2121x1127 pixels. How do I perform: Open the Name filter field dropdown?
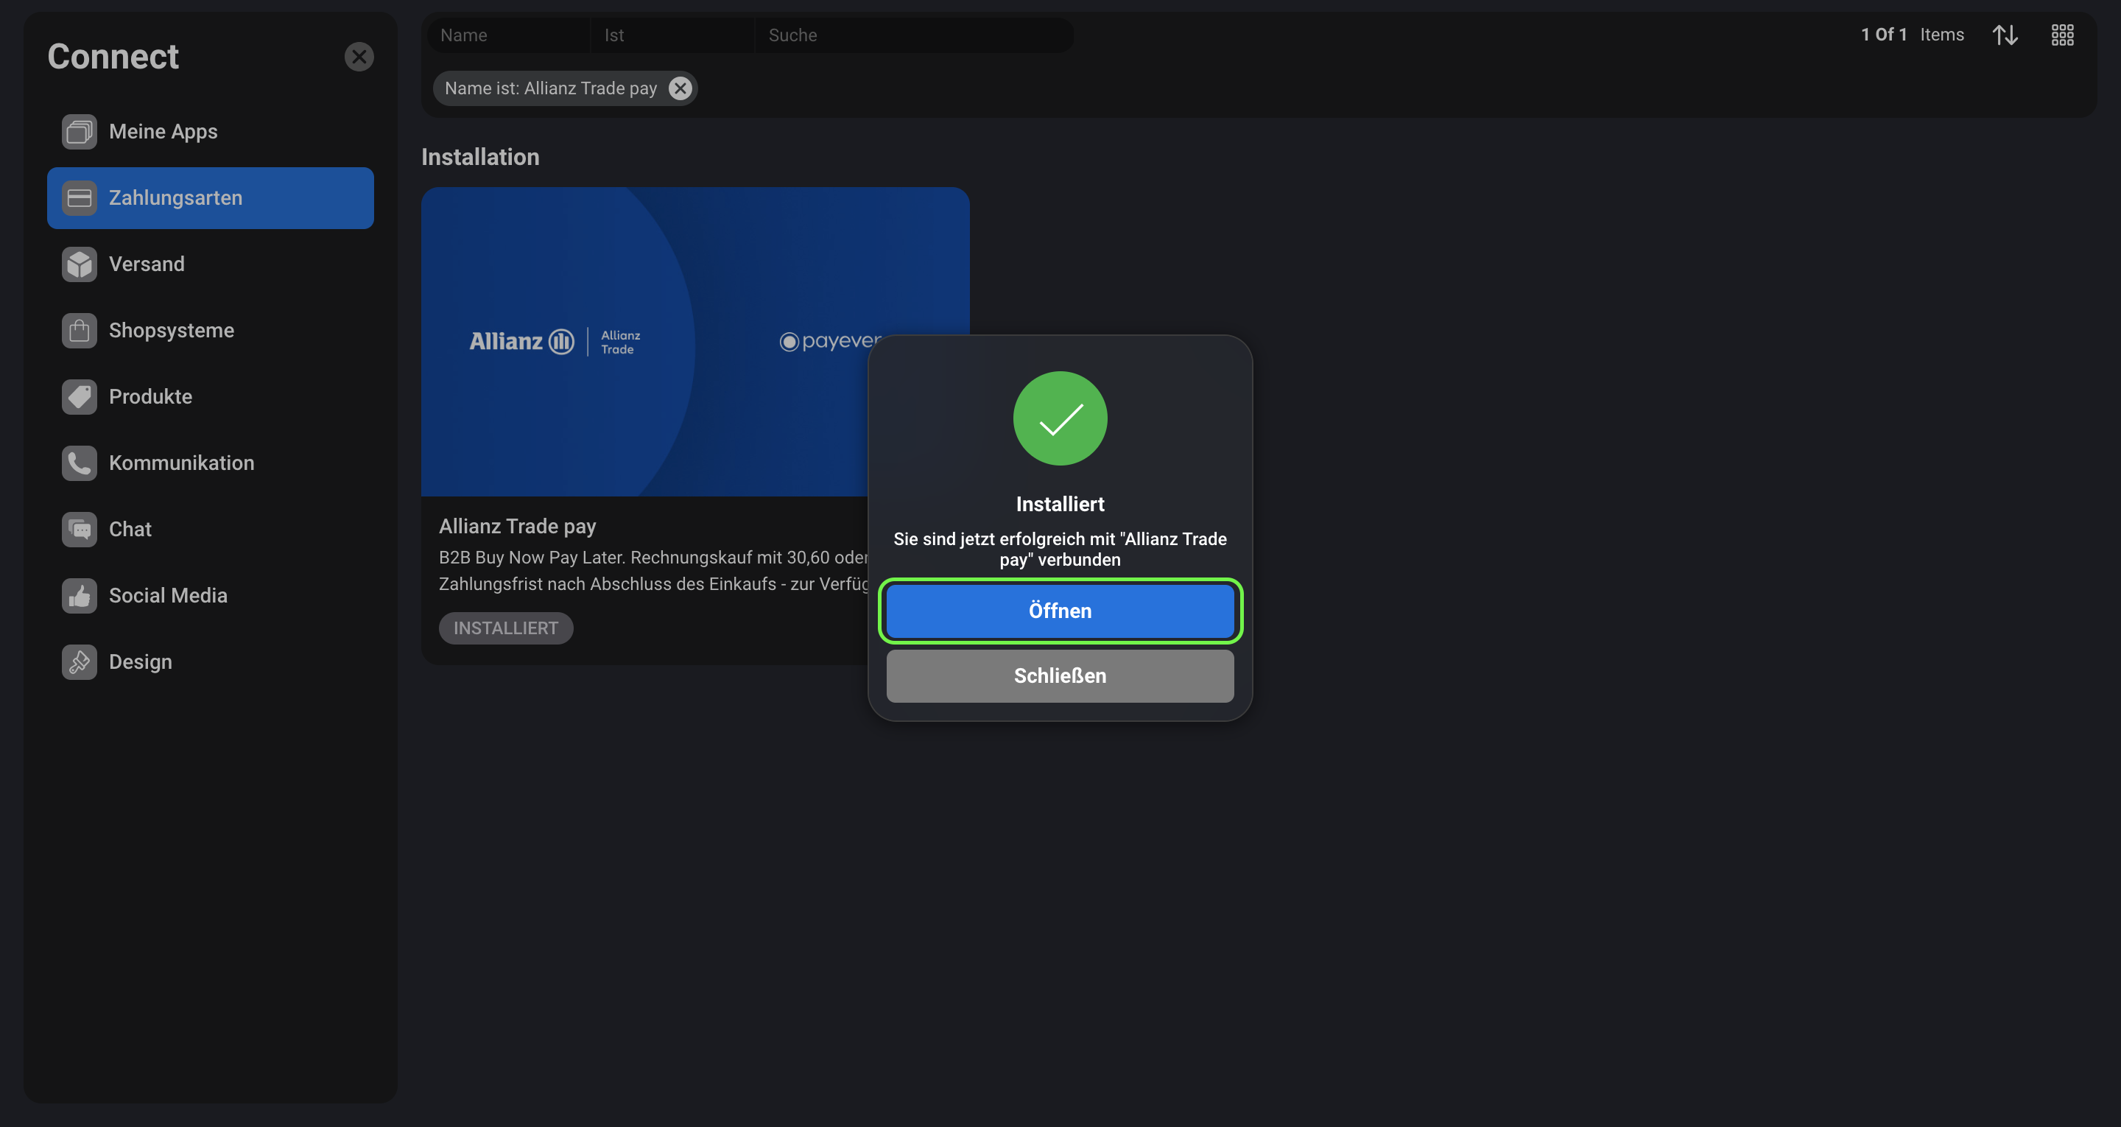(508, 35)
